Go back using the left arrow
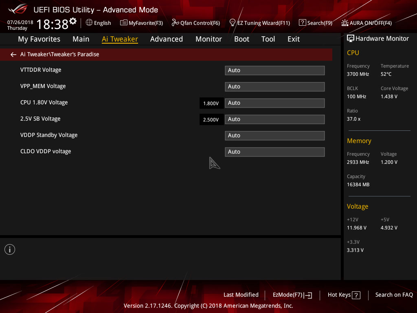This screenshot has width=417, height=313. click(13, 55)
